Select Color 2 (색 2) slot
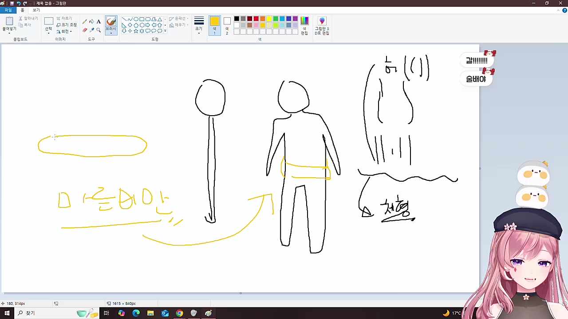This screenshot has width=568, height=319. coord(227,26)
